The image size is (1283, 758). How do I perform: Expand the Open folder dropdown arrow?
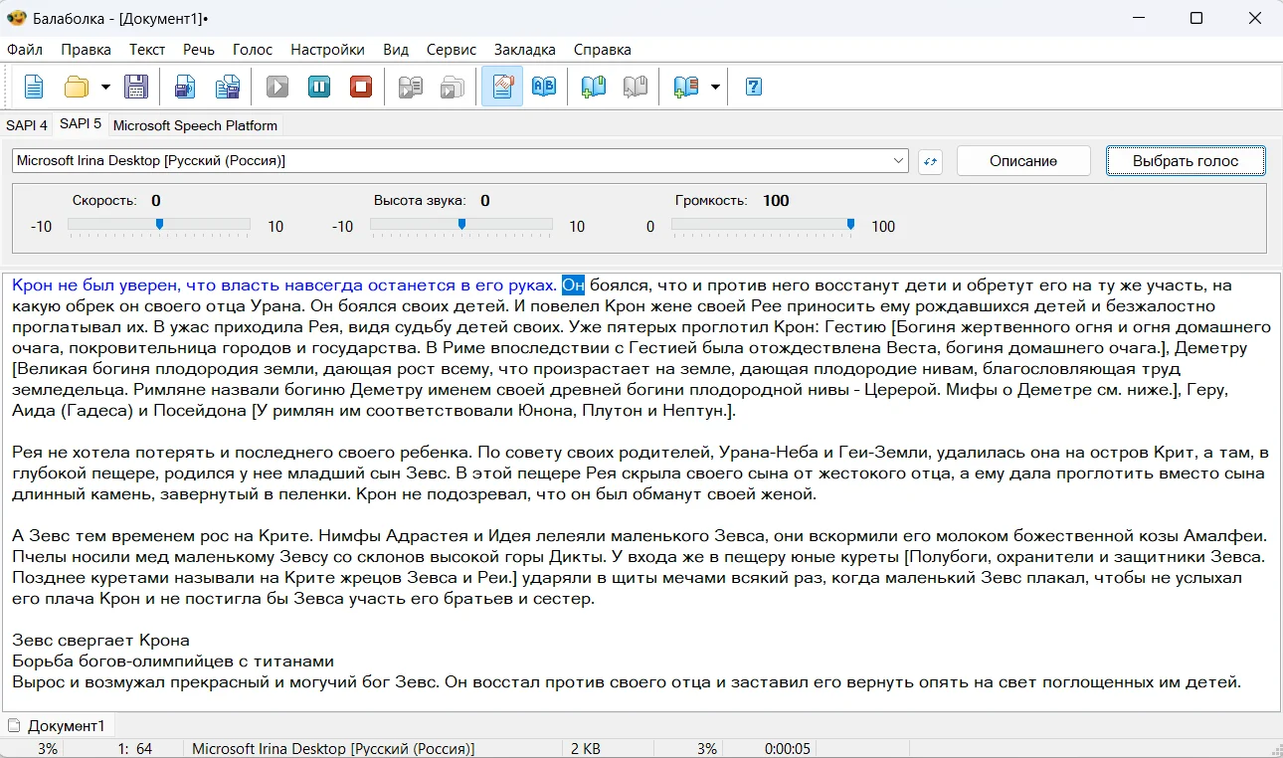click(x=105, y=88)
